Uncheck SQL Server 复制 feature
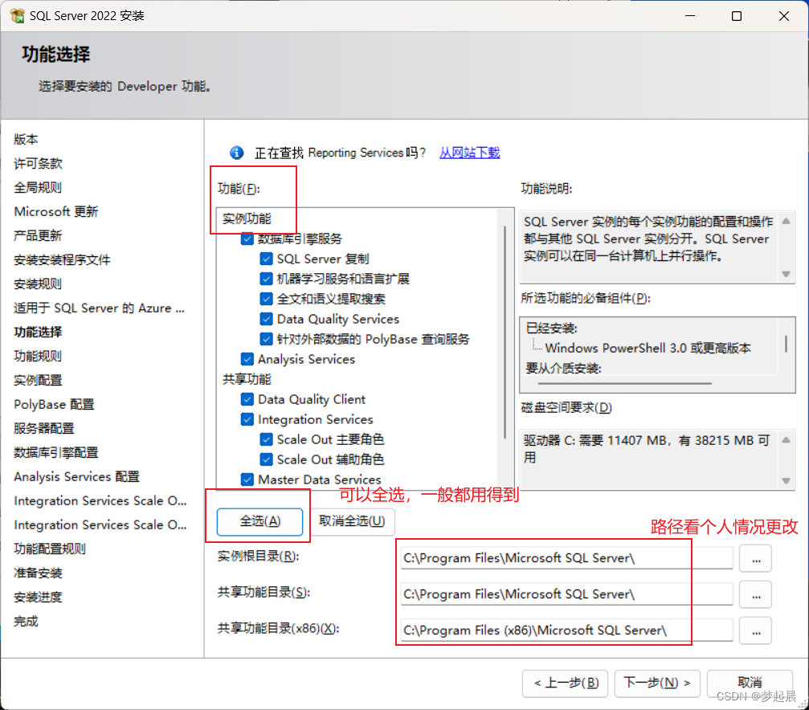809x710 pixels. coord(266,259)
